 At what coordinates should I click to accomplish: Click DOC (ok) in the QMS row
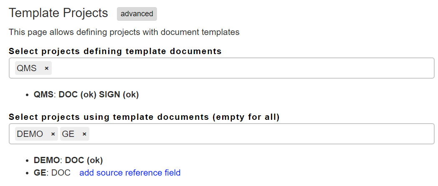78,95
